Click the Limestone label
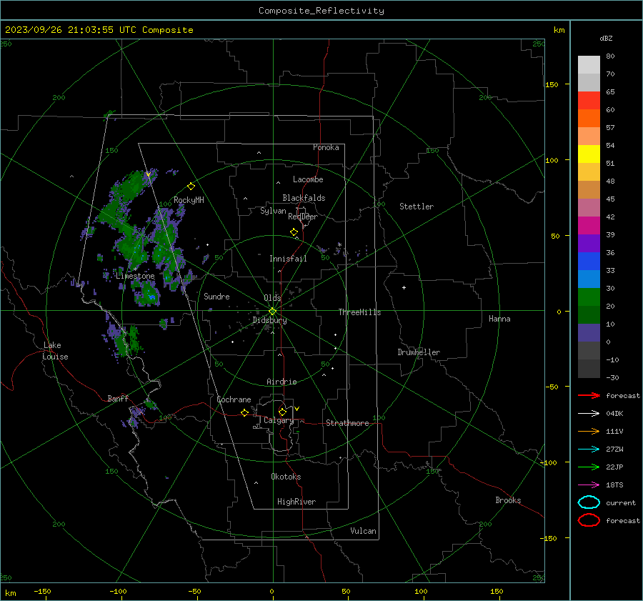This screenshot has height=601, width=643. (x=135, y=276)
